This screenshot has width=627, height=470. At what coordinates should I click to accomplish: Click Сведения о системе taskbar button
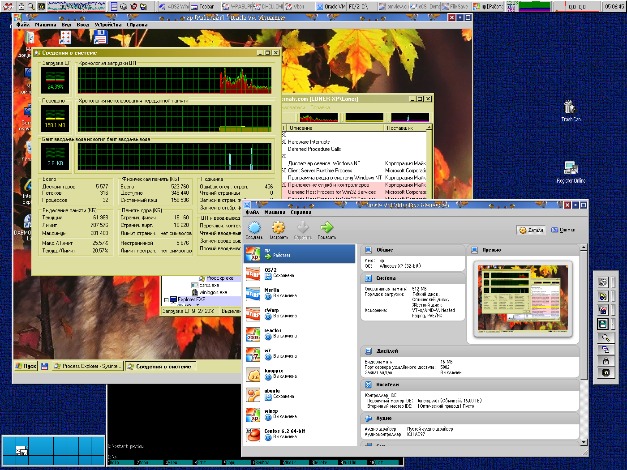point(160,367)
